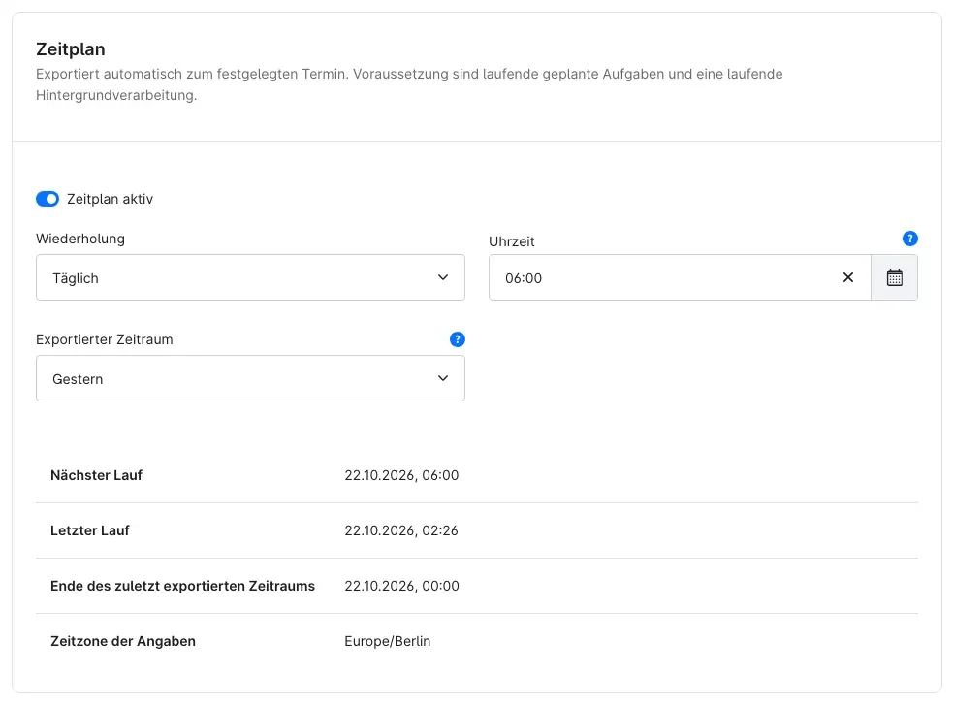Click the Zeitzone der Angaben label

(123, 642)
